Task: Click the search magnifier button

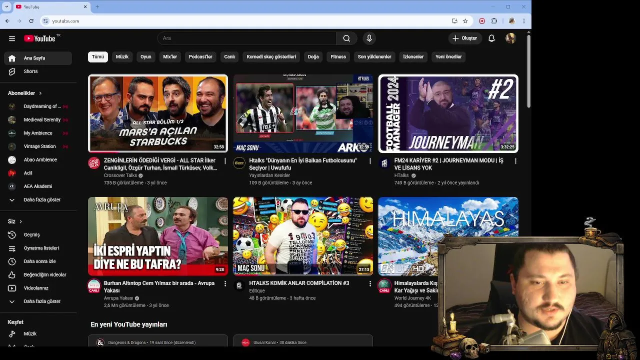Action: 346,38
